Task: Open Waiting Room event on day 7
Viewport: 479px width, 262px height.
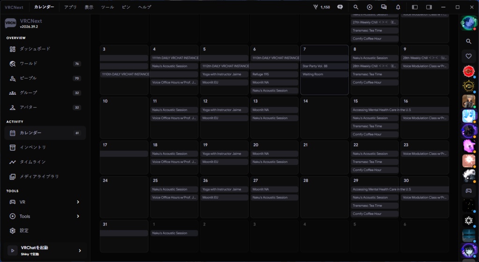Action: point(325,74)
